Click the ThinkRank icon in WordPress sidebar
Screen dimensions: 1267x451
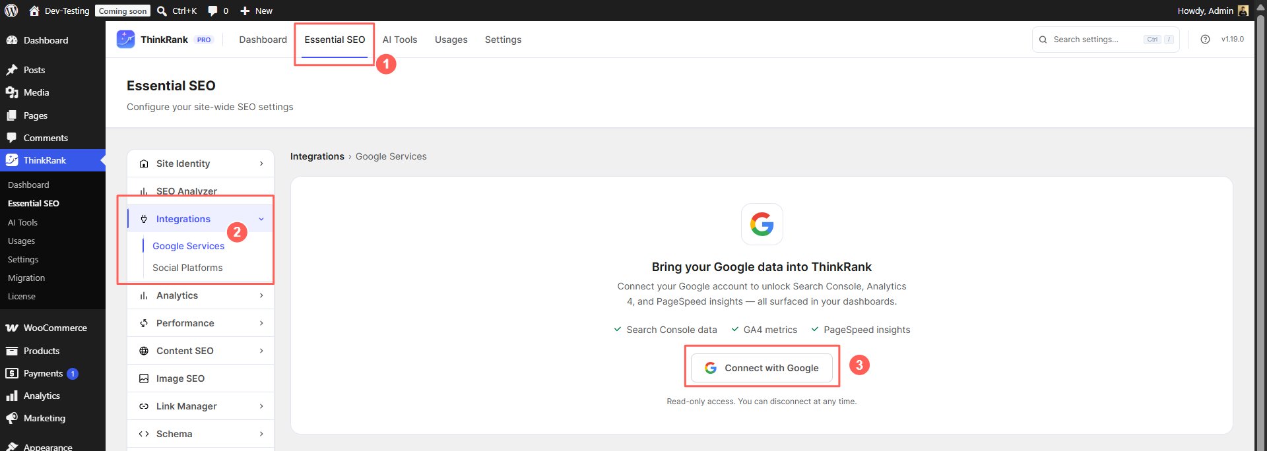point(12,160)
